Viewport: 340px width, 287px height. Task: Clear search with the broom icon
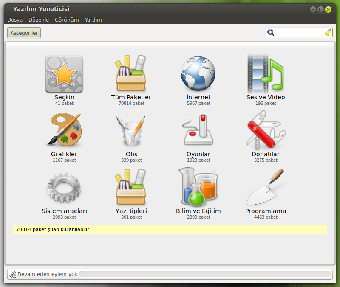tap(328, 32)
